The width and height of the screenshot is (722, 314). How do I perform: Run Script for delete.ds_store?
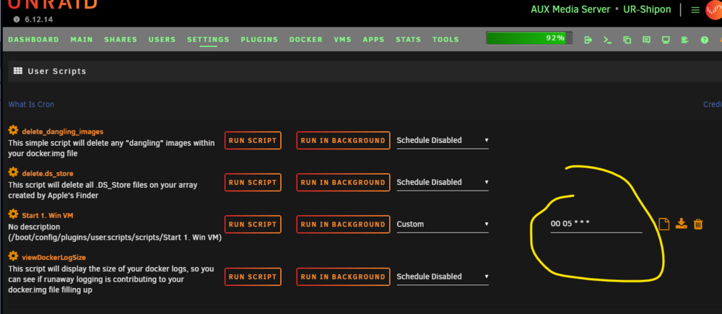(253, 183)
